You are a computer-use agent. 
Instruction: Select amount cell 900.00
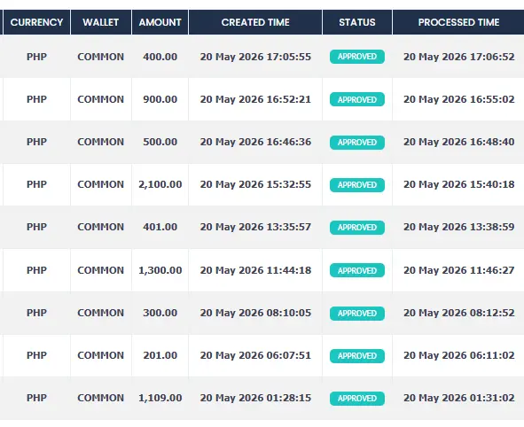(x=160, y=99)
